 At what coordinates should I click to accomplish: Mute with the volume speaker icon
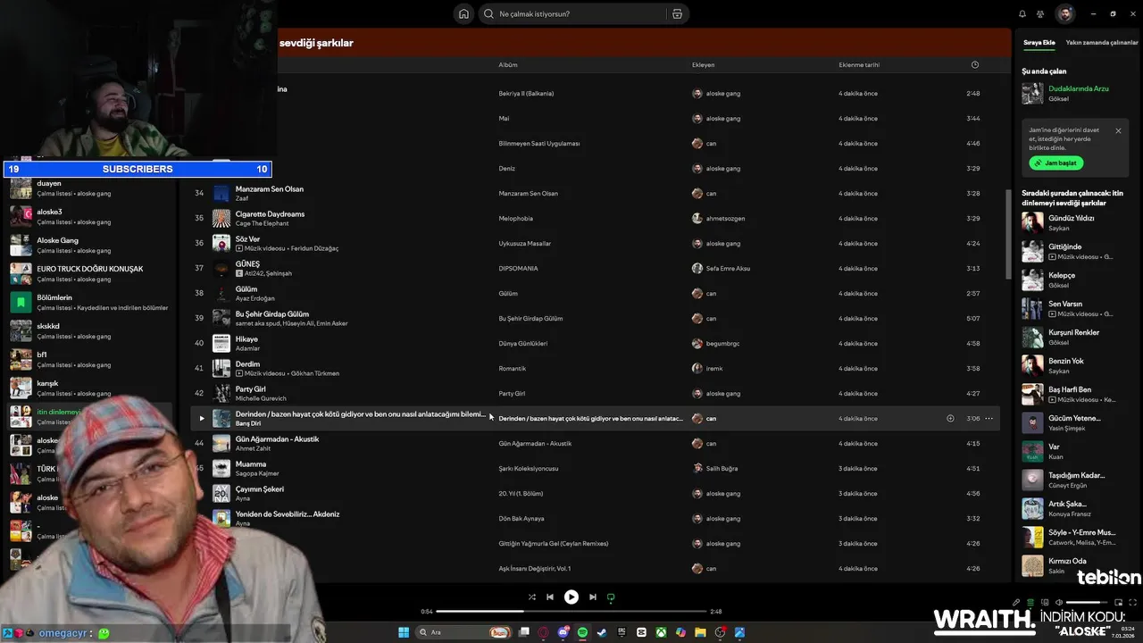(1059, 602)
